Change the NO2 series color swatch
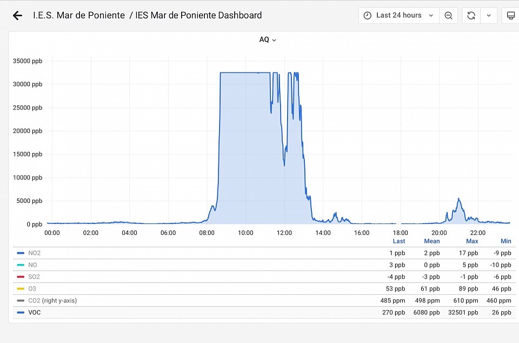Screen dimensions: 519x343 (21, 253)
